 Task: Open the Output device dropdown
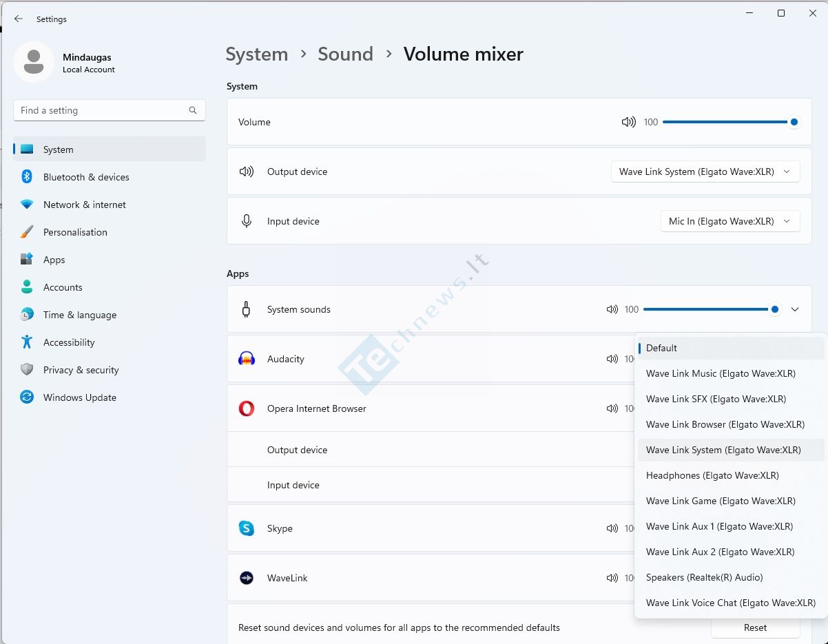(x=705, y=172)
